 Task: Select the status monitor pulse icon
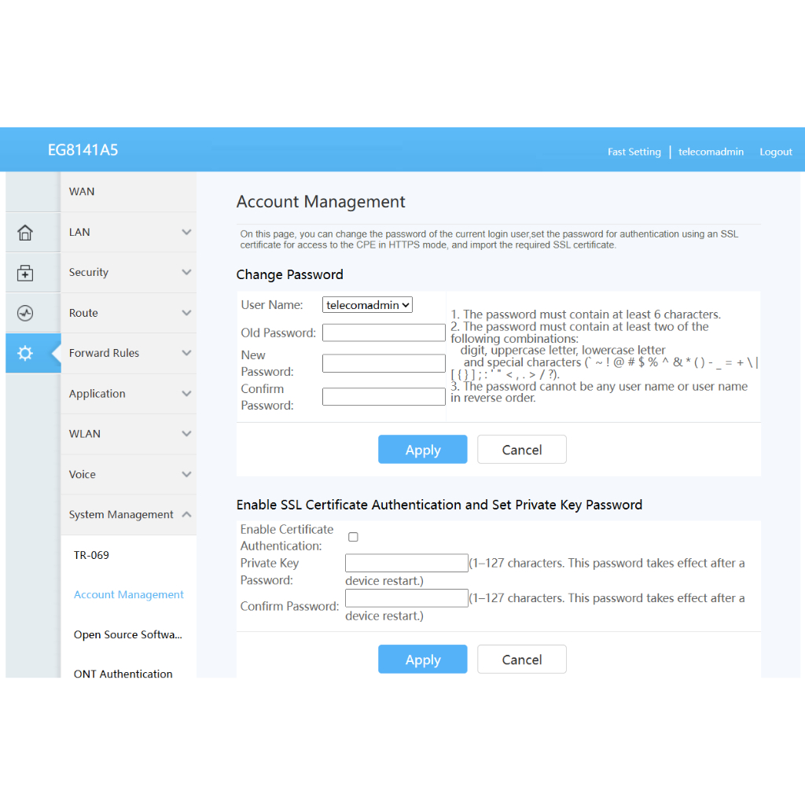coord(25,313)
